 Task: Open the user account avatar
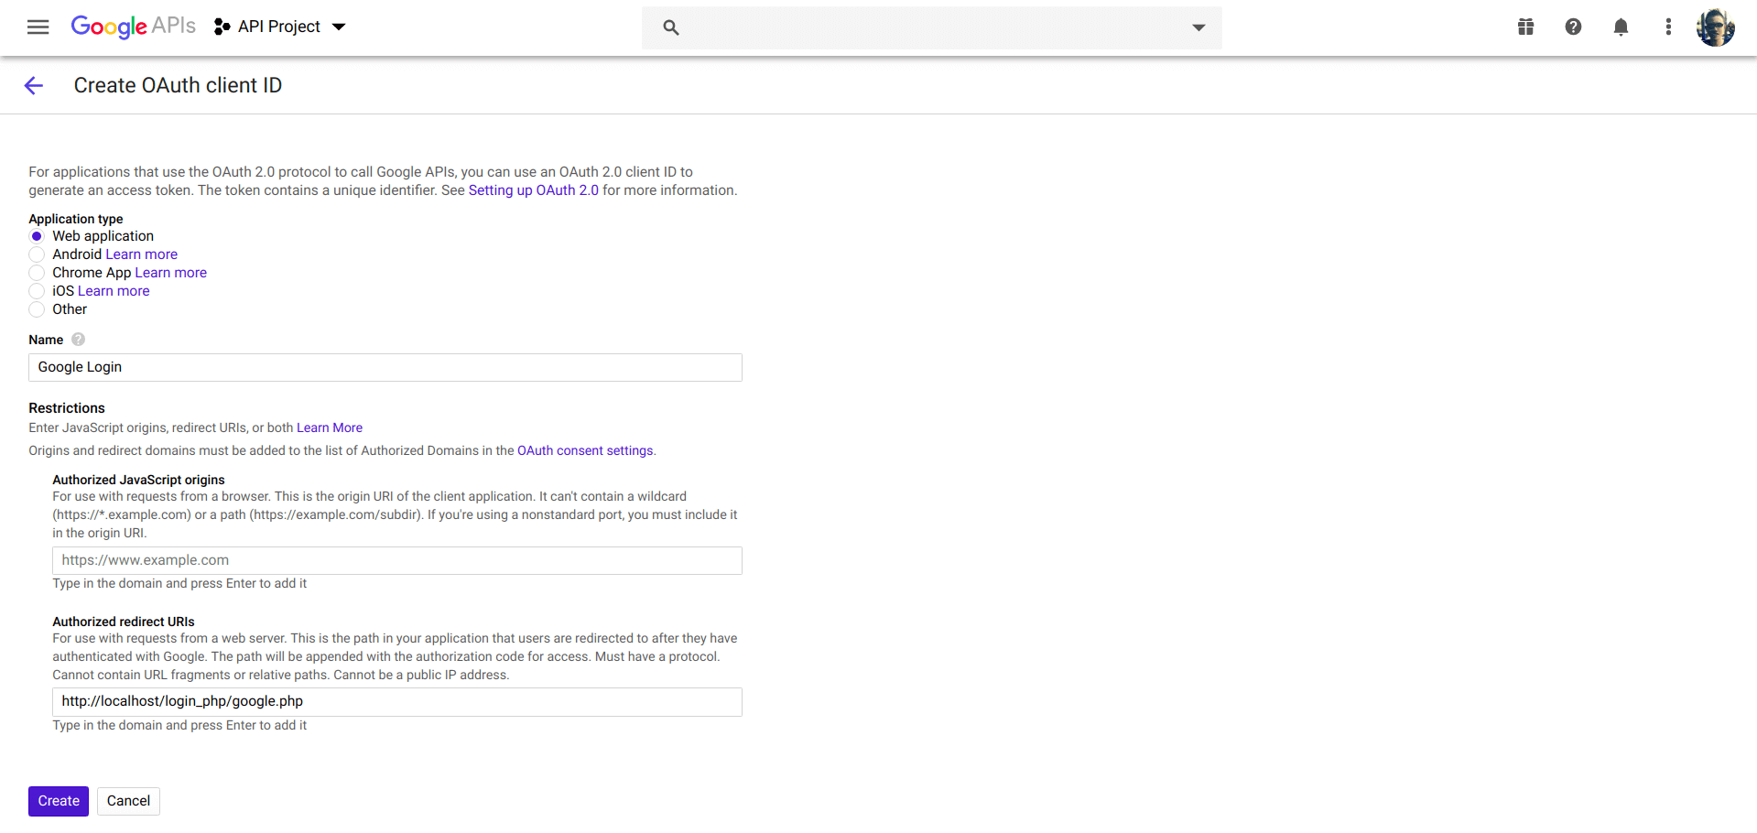(x=1716, y=27)
